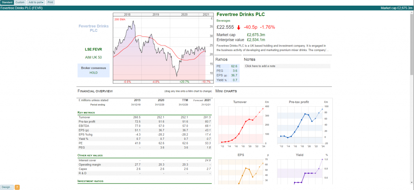
Task: Open the Add to port dropdown
Action: [x=36, y=2]
